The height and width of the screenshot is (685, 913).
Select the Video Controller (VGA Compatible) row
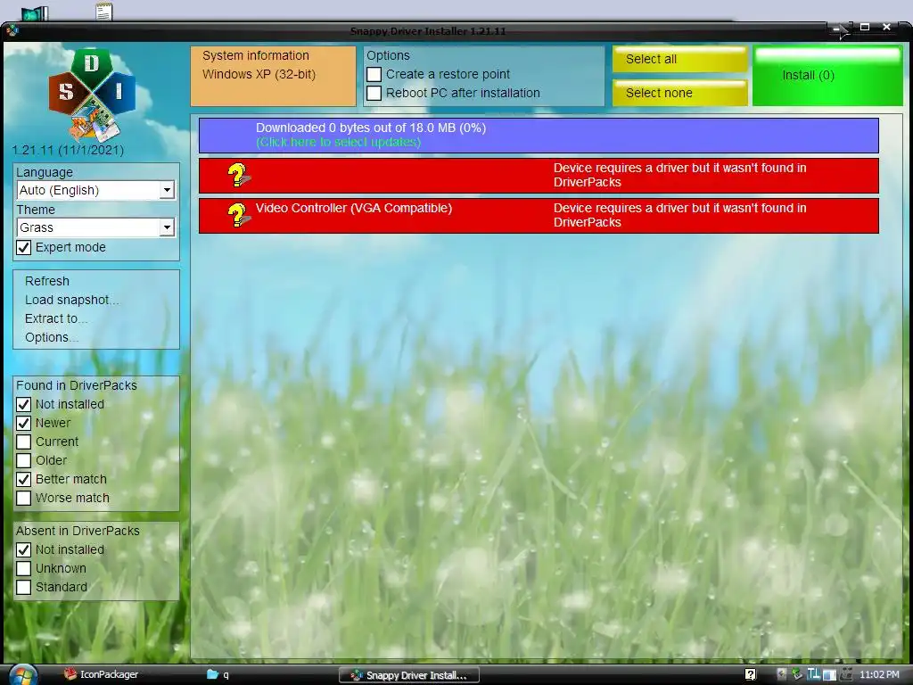point(539,216)
